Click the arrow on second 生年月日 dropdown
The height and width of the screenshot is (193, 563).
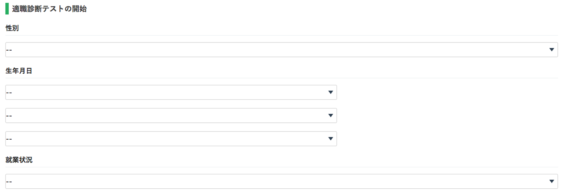tap(331, 115)
